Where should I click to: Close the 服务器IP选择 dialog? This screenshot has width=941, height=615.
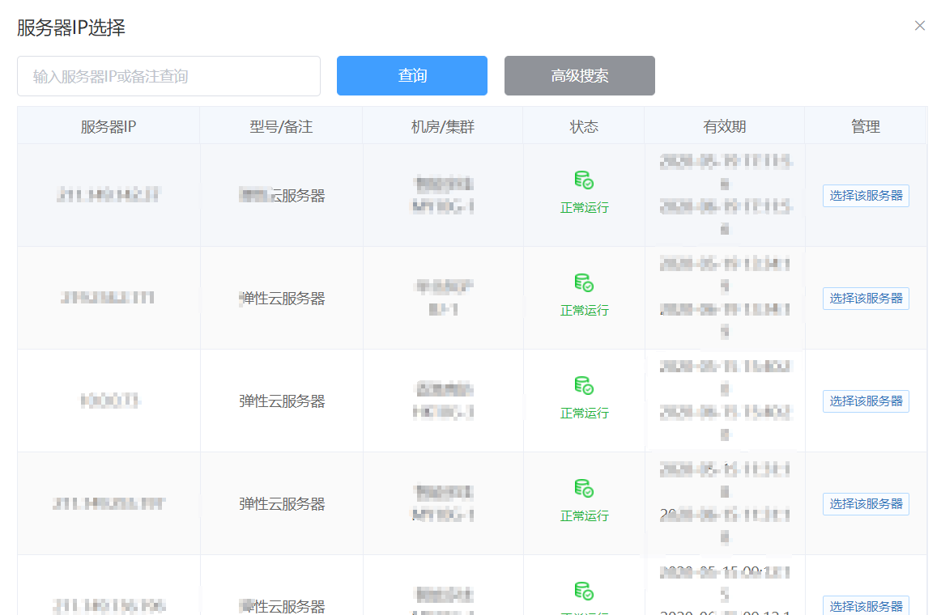[x=919, y=26]
